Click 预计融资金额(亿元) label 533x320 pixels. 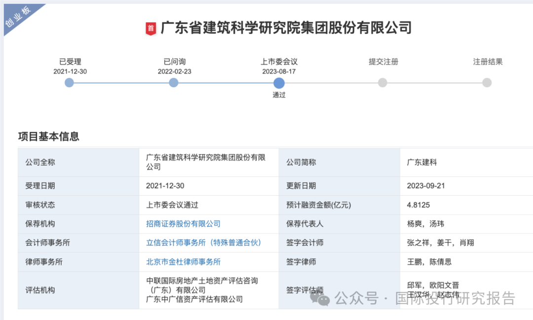click(x=318, y=205)
